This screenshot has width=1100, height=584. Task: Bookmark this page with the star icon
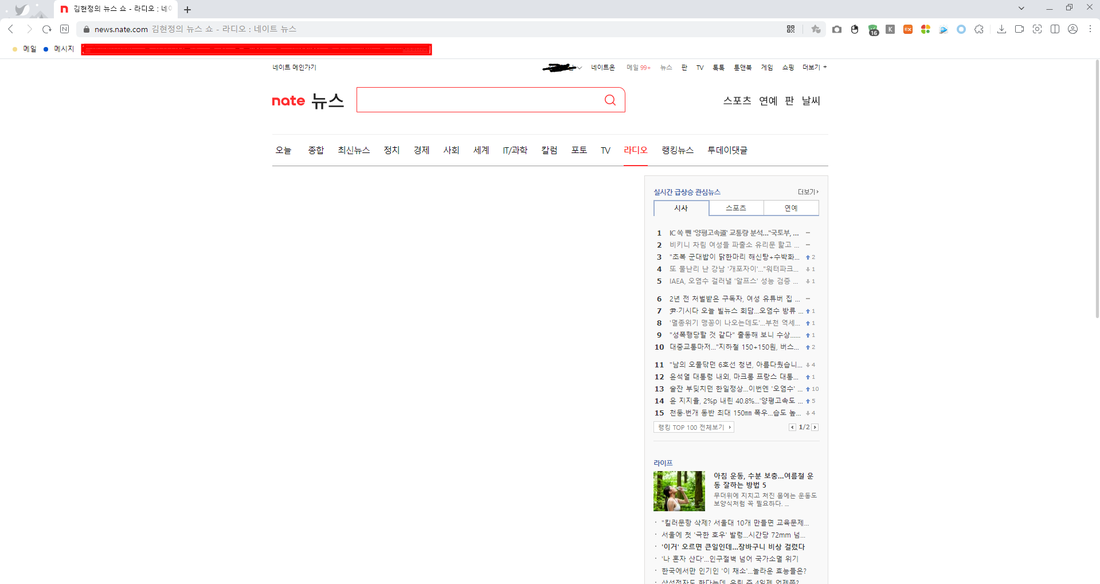(x=816, y=29)
